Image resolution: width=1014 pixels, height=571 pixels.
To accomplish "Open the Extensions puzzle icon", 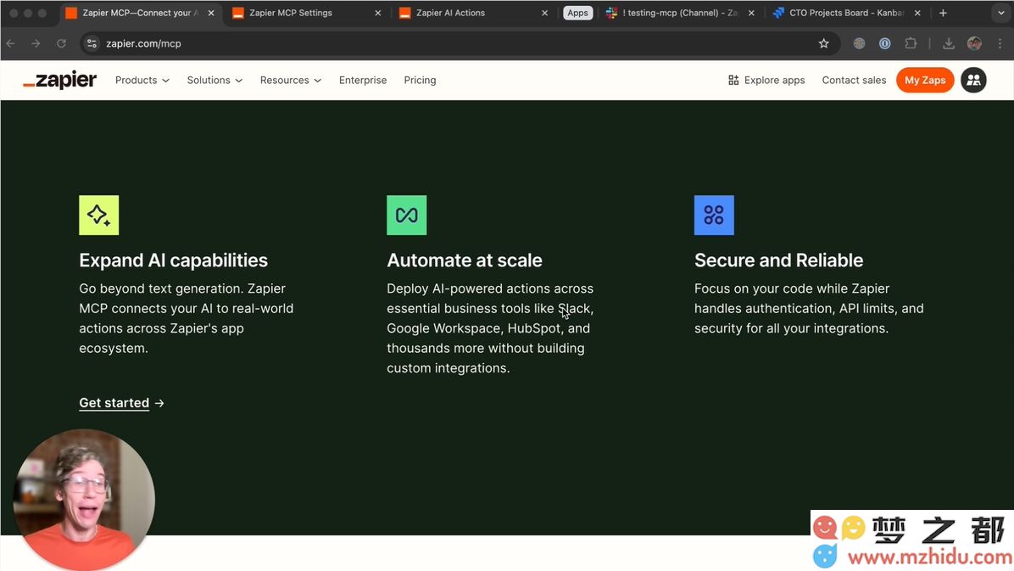I will pyautogui.click(x=911, y=43).
